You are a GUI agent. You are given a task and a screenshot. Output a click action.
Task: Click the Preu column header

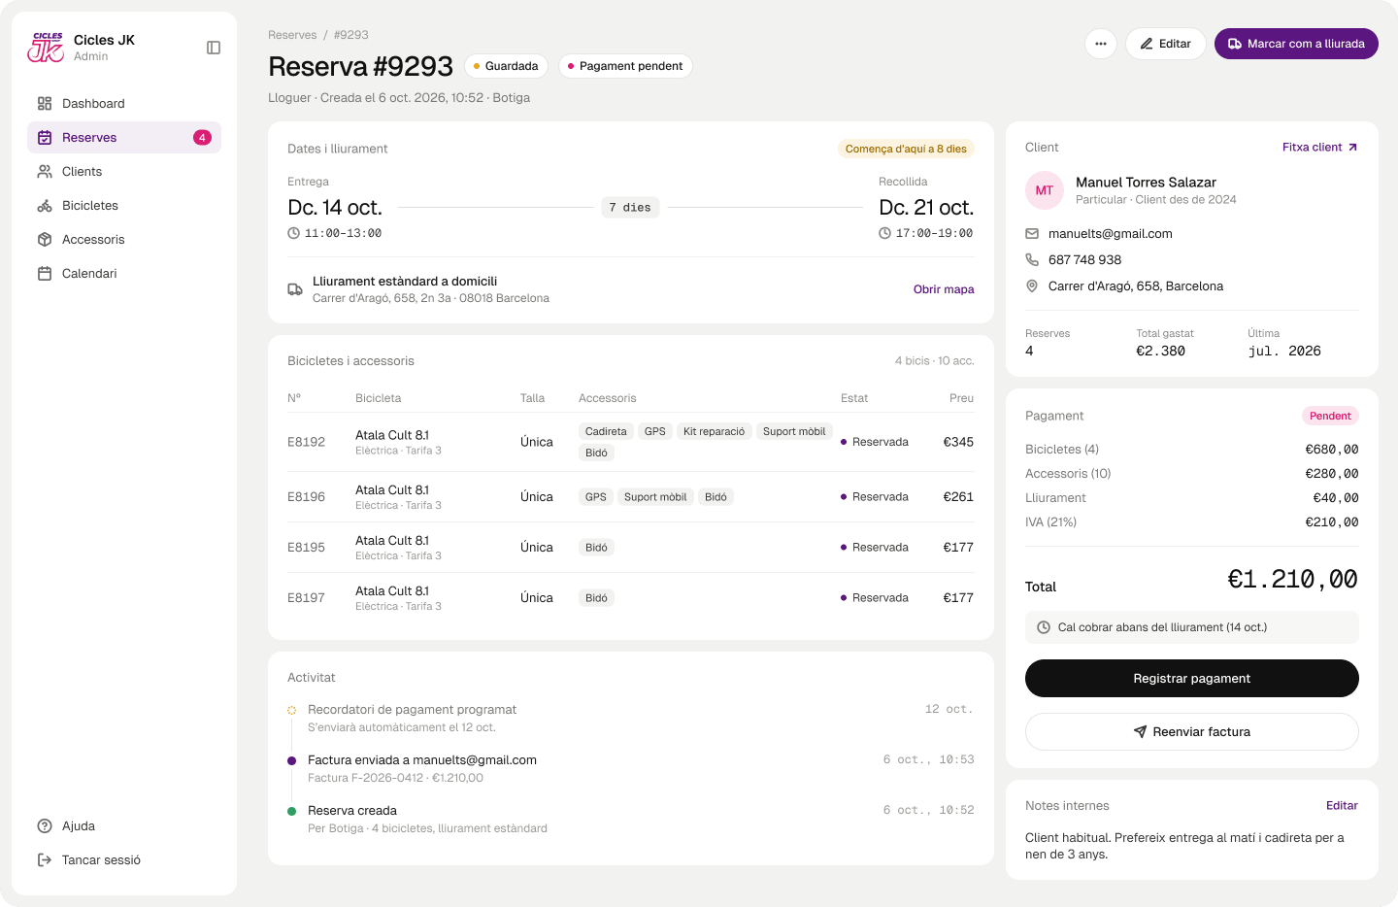tap(961, 398)
